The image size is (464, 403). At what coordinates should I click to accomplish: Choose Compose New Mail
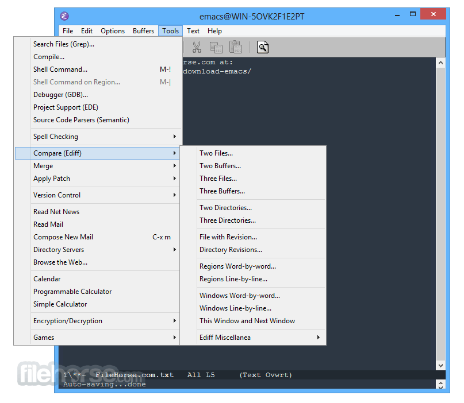click(98, 237)
